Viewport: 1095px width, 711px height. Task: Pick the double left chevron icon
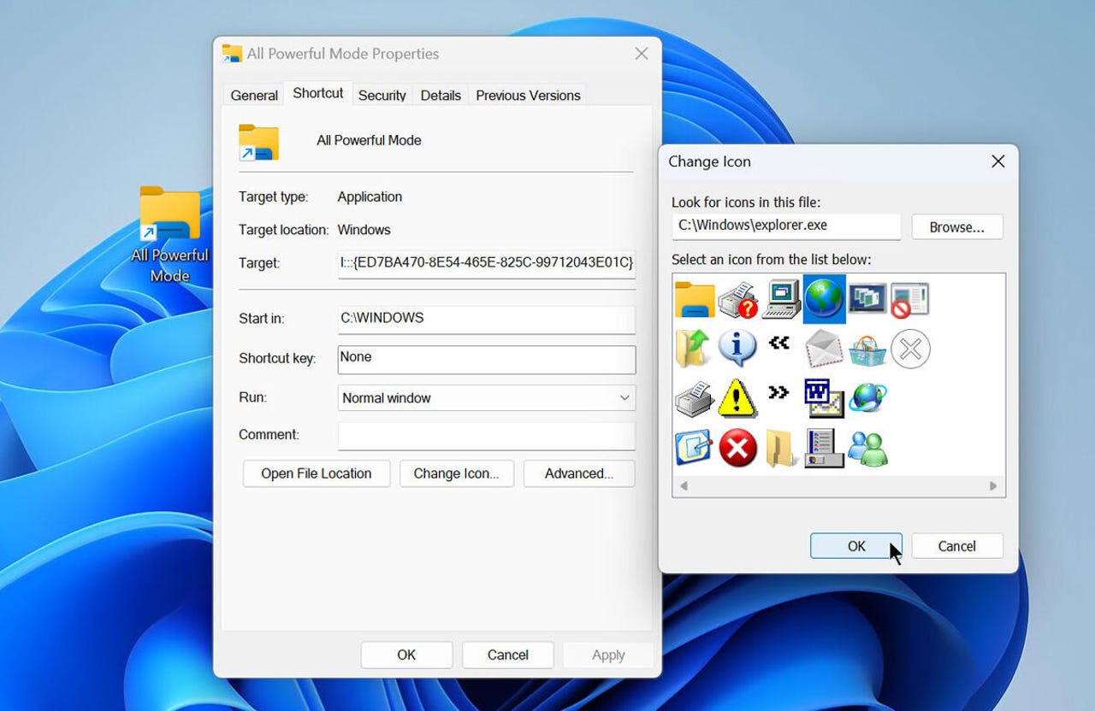click(x=778, y=343)
